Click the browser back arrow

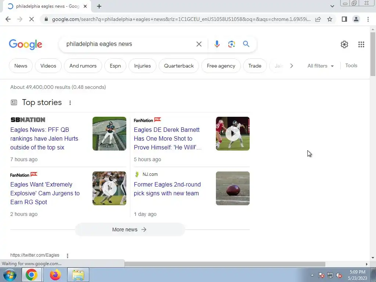[8, 19]
